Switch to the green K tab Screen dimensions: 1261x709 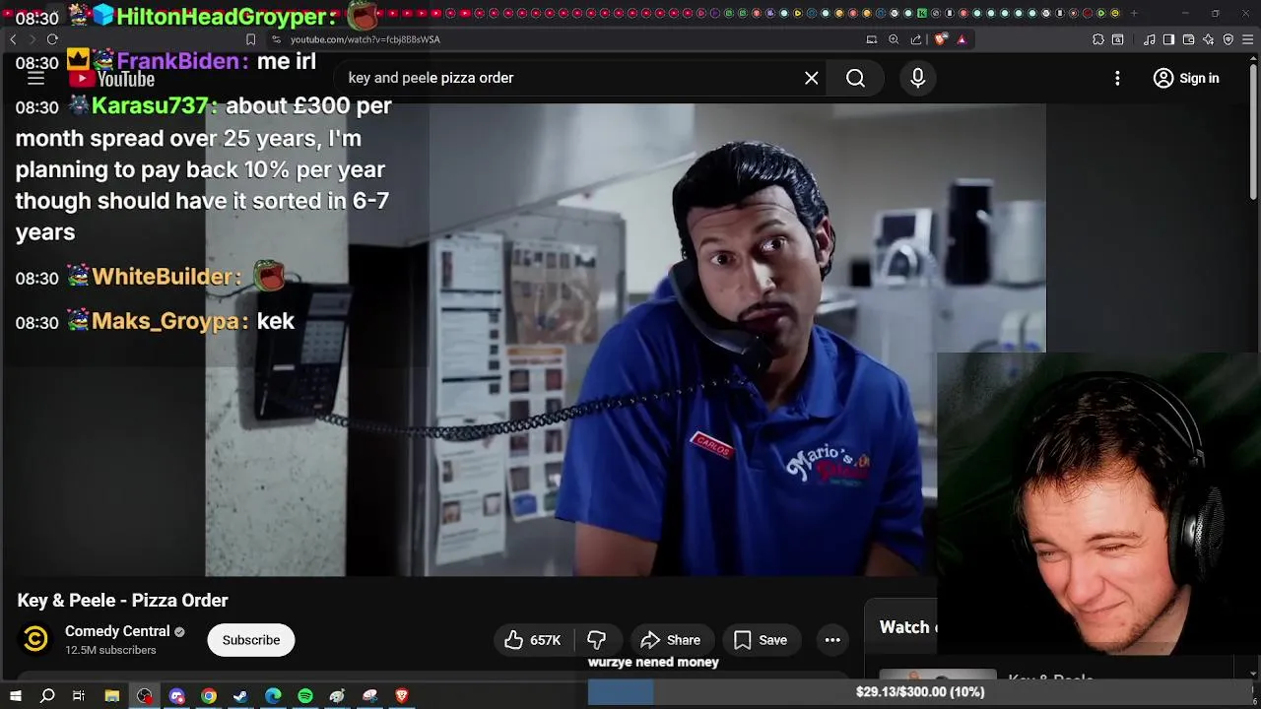(922, 13)
